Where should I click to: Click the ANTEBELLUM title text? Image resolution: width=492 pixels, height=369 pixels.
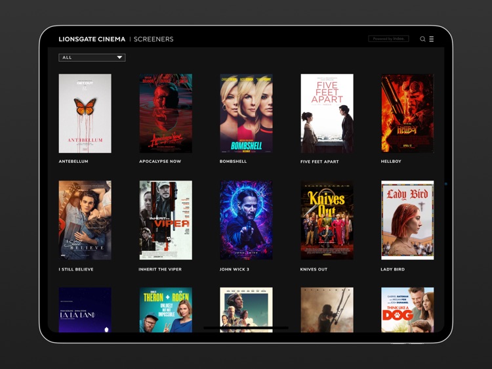(x=73, y=162)
